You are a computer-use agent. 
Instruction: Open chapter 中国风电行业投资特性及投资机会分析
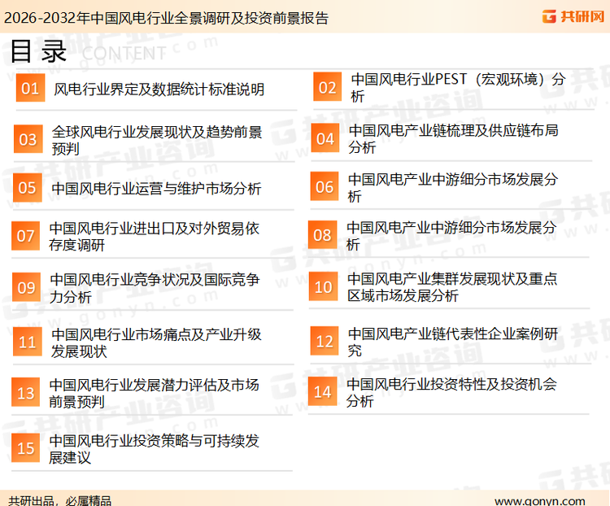451,392
